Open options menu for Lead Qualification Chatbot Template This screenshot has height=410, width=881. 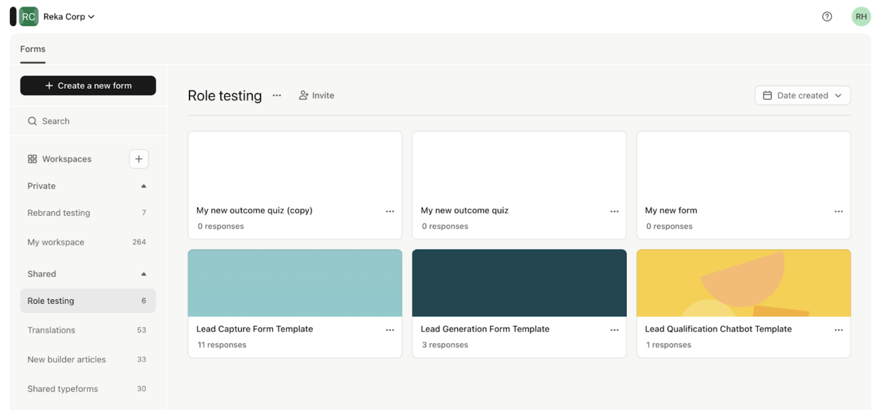838,330
